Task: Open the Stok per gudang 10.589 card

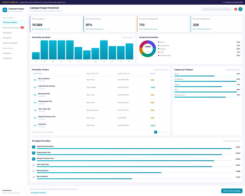Action: point(56,24)
